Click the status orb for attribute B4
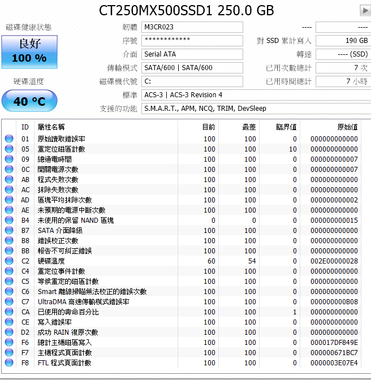Screen dimensions: 371x380 pos(9,220)
